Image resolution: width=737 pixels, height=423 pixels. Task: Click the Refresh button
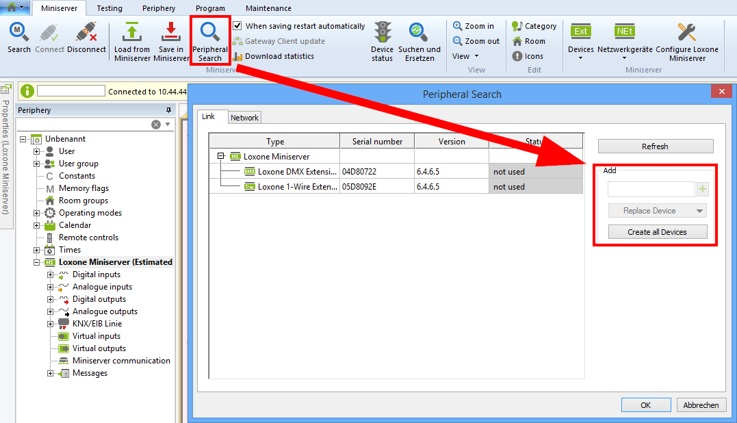[x=655, y=146]
